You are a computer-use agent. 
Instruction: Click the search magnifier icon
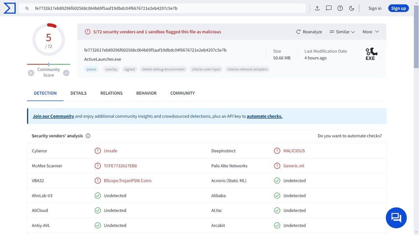(27, 8)
